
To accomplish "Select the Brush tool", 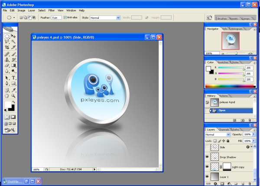I will [x=13, y=54].
